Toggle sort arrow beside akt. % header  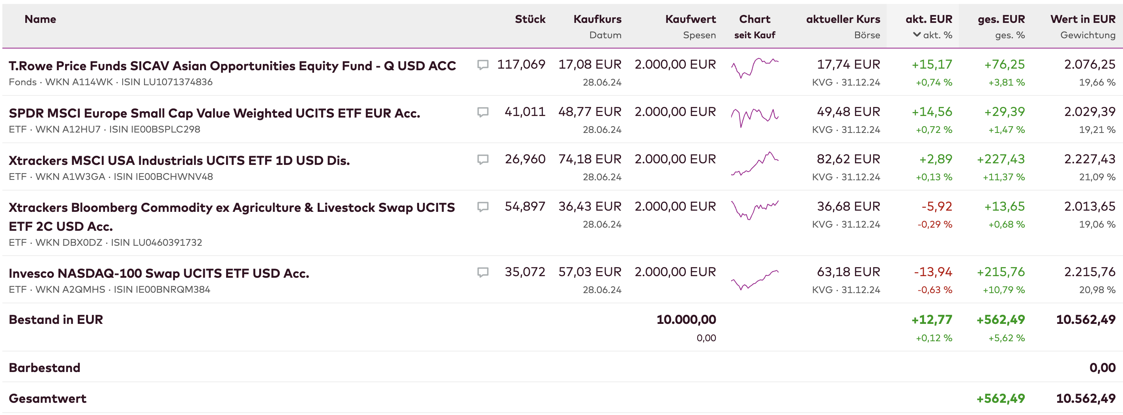[x=917, y=35]
